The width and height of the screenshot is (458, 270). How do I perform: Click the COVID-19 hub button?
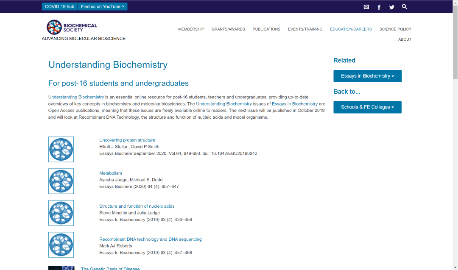click(60, 6)
